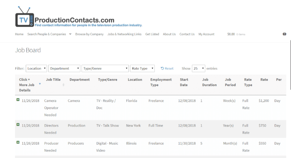
Task: Open the Department filter dropdown
Action: 64,68
